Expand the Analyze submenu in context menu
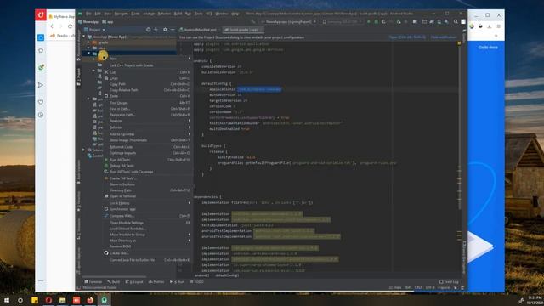 [150, 121]
